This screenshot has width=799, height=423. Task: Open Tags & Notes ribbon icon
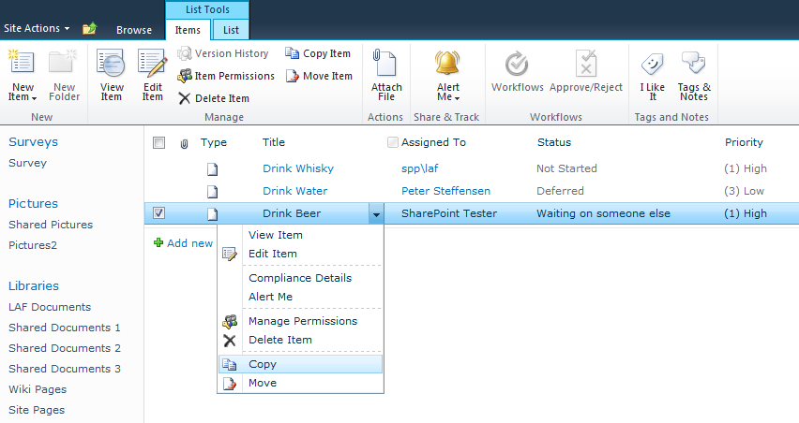tap(694, 63)
